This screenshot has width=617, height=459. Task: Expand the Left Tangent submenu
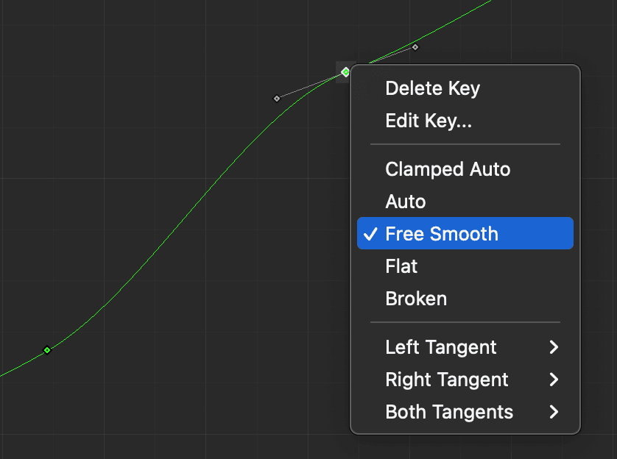coord(439,347)
